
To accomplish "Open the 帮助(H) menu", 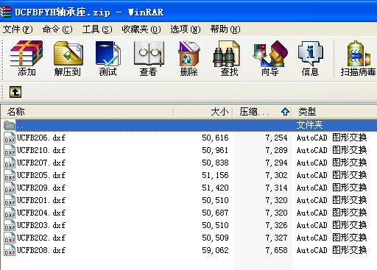I will [x=225, y=29].
